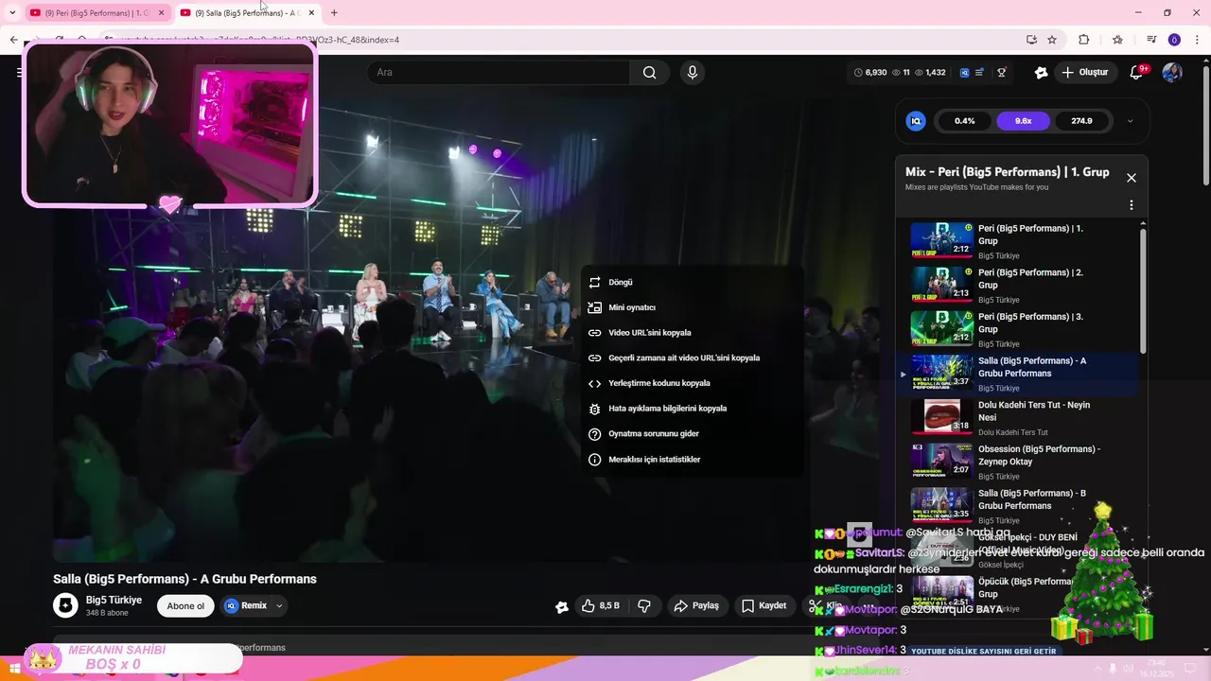Click the search magnifier button
The width and height of the screenshot is (1211, 681).
(649, 73)
